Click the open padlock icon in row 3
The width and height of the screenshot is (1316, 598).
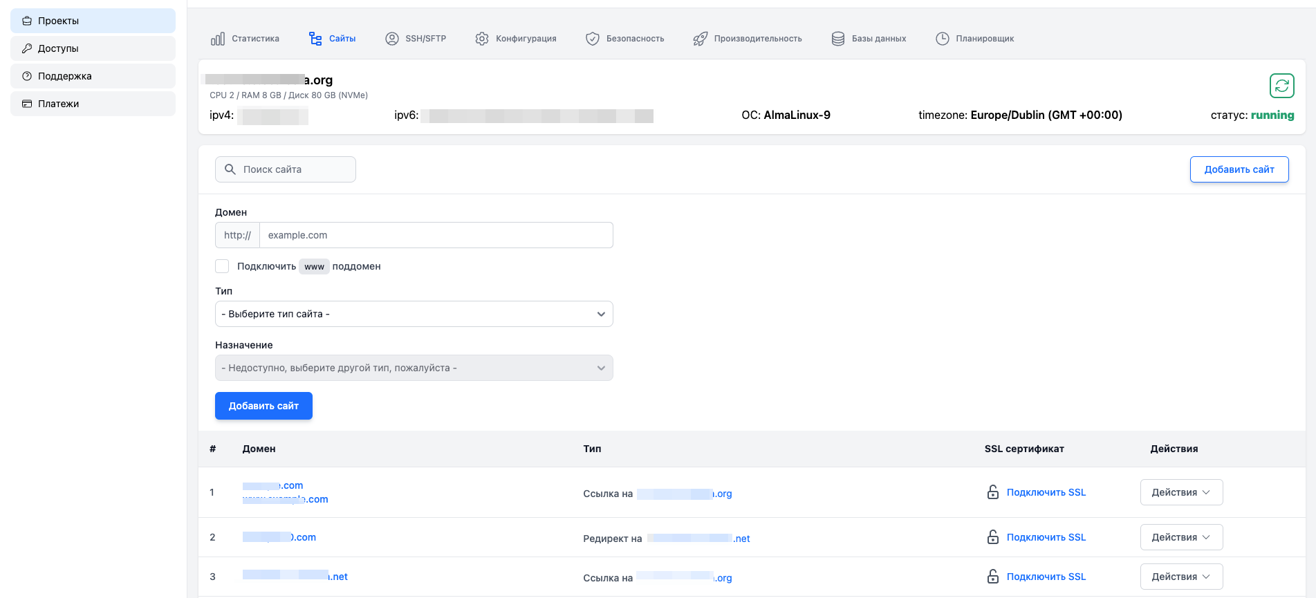pos(993,577)
